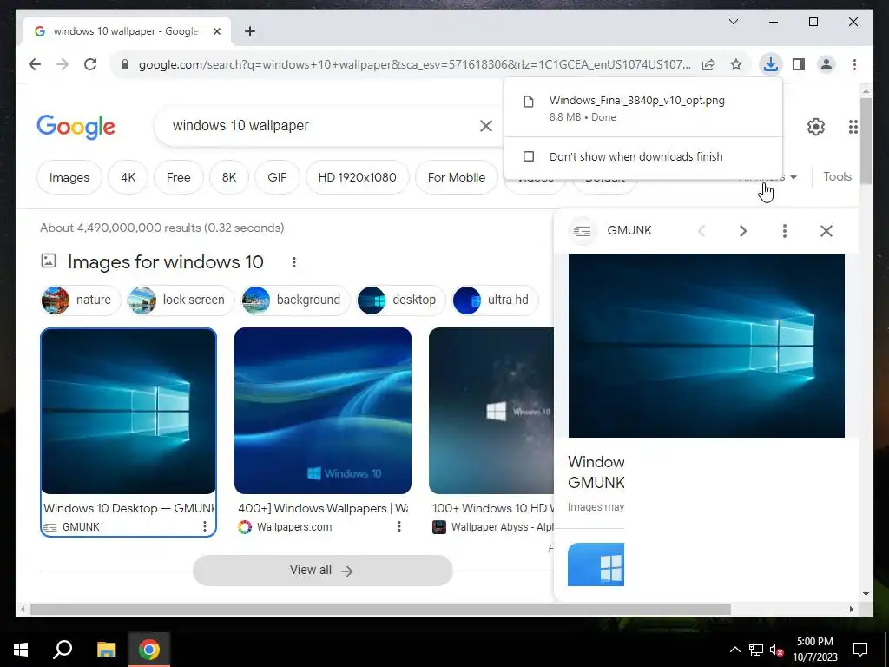This screenshot has height=667, width=889.
Task: Close the windows 10 wallpaper tab
Action: (x=216, y=31)
